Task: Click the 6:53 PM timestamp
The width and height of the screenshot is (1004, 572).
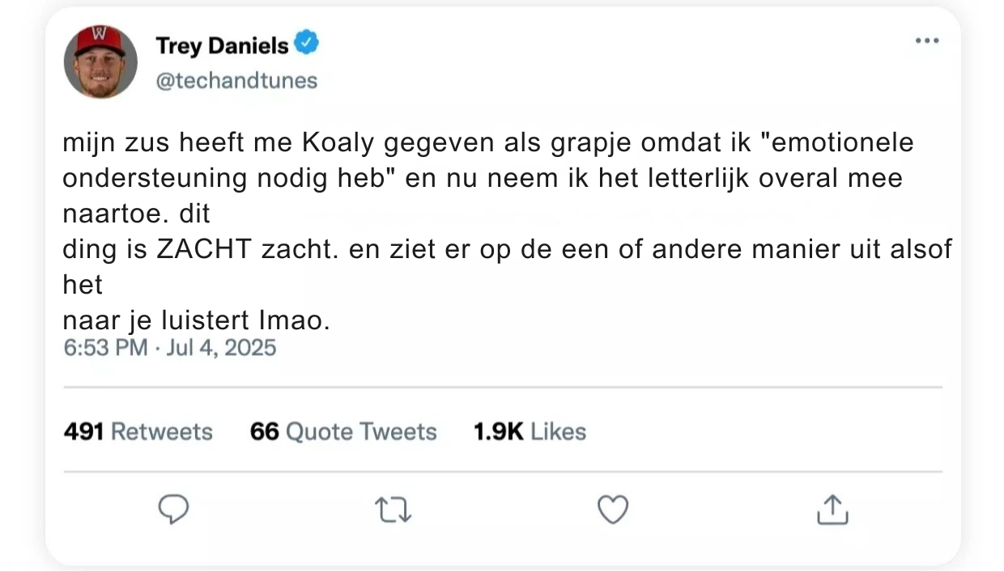Action: click(105, 348)
